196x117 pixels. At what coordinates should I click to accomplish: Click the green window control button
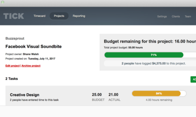pos(3,2)
